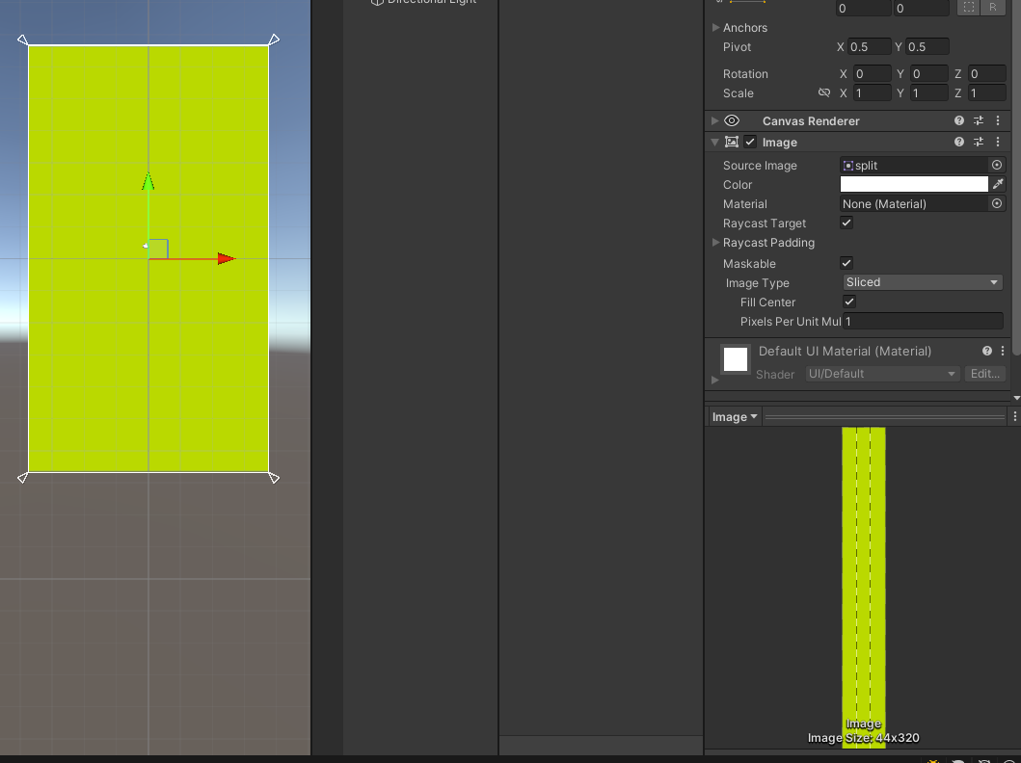The image size is (1021, 763).
Task: Click XY plane handle of move gizmo
Action: (158, 250)
